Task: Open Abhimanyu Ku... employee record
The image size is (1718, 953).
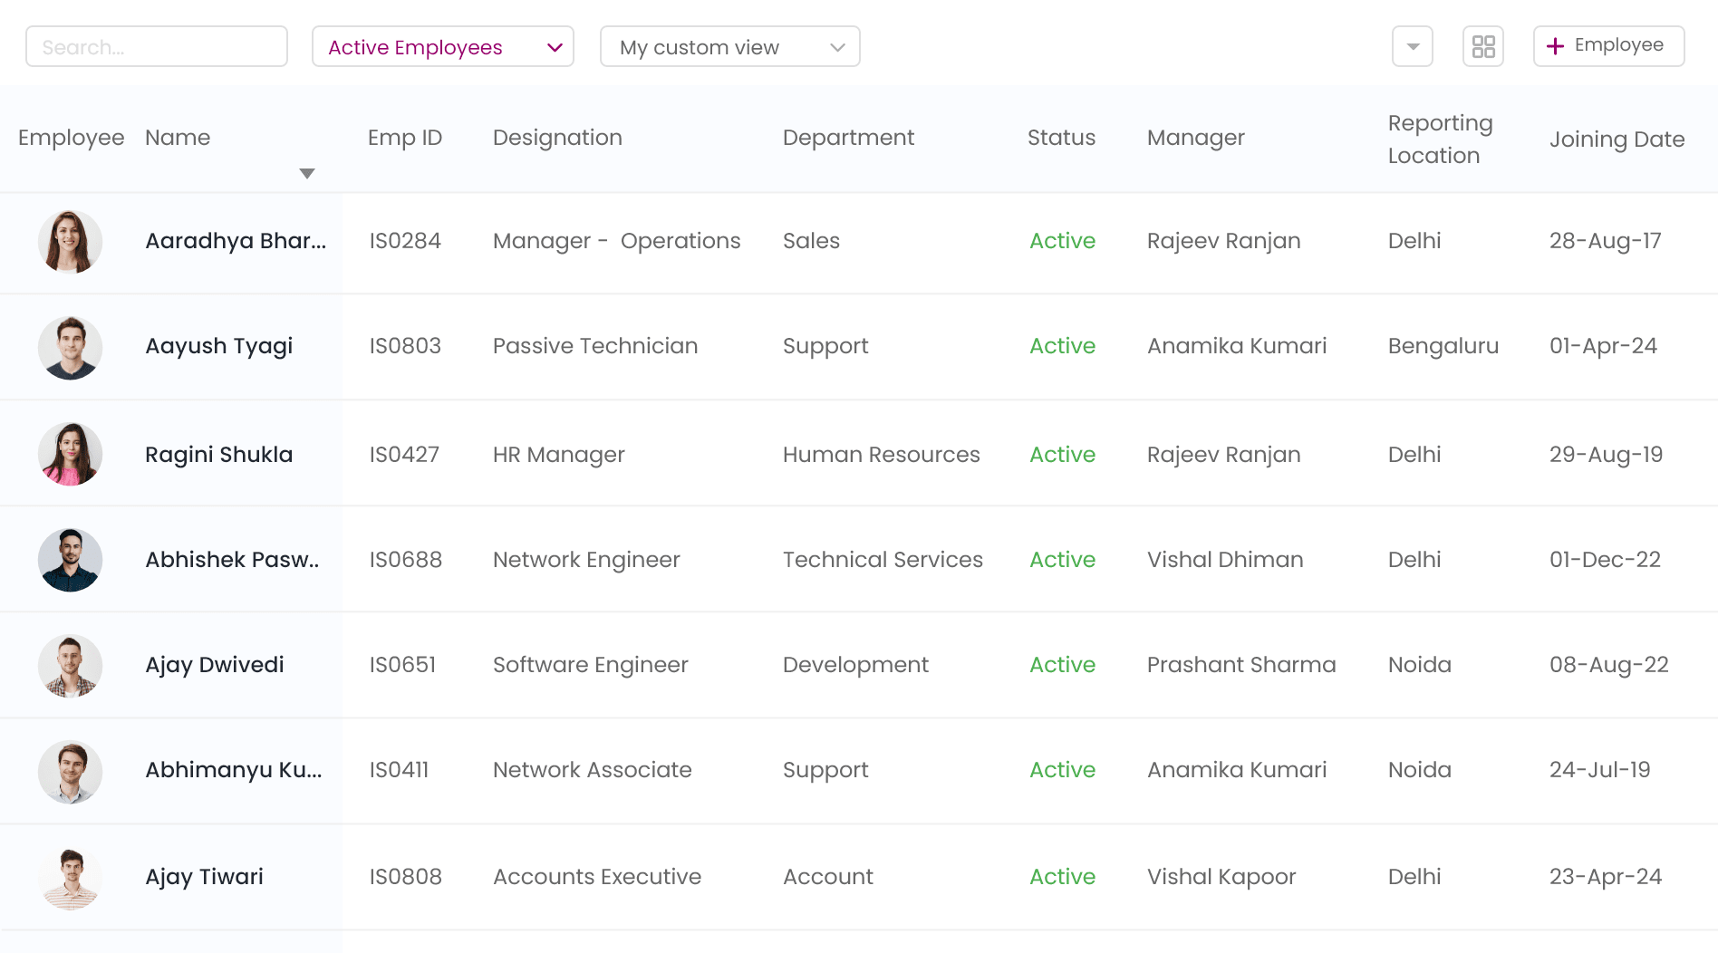Action: (x=233, y=770)
